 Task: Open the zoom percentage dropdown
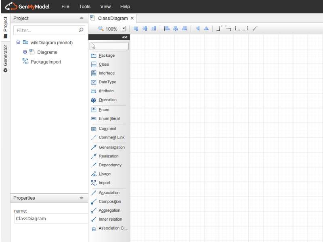coord(124,29)
